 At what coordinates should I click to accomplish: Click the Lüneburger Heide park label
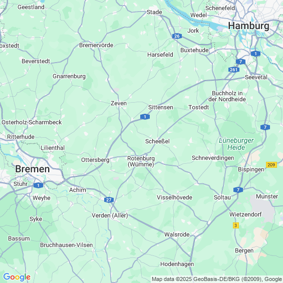[x=236, y=144]
